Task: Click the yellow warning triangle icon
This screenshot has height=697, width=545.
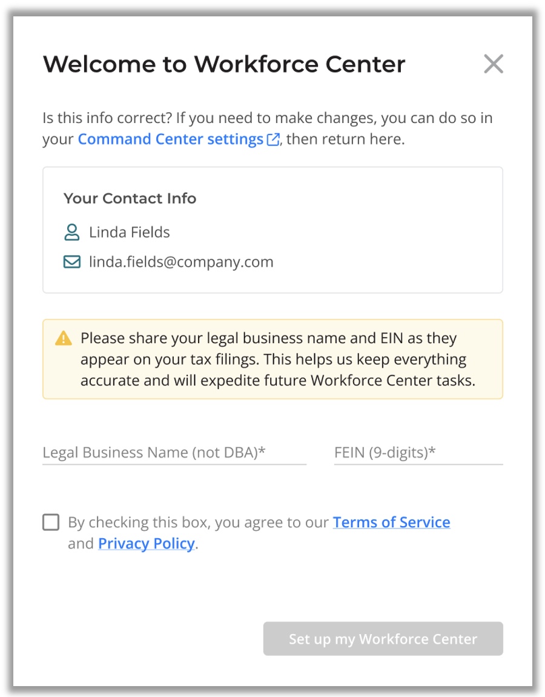Action: coord(63,339)
